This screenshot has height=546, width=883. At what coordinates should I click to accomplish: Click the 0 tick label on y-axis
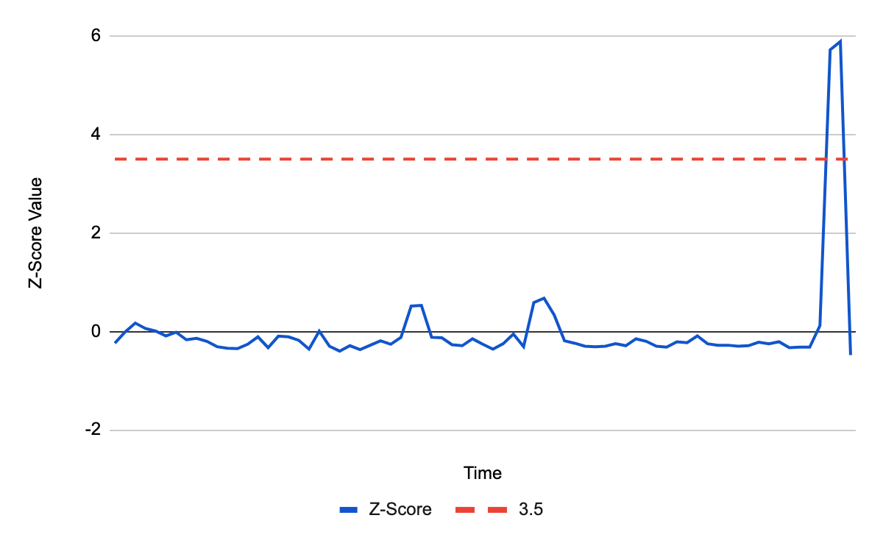coord(95,332)
